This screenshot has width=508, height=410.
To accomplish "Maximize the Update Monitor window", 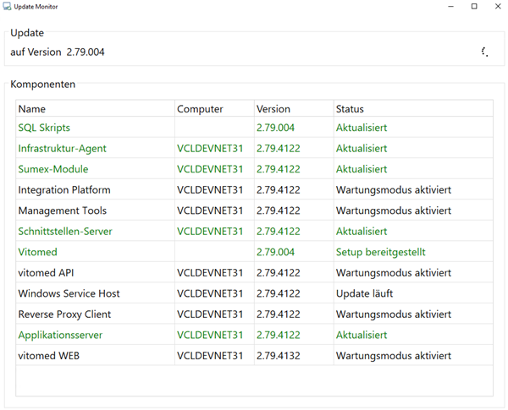I will click(x=474, y=7).
